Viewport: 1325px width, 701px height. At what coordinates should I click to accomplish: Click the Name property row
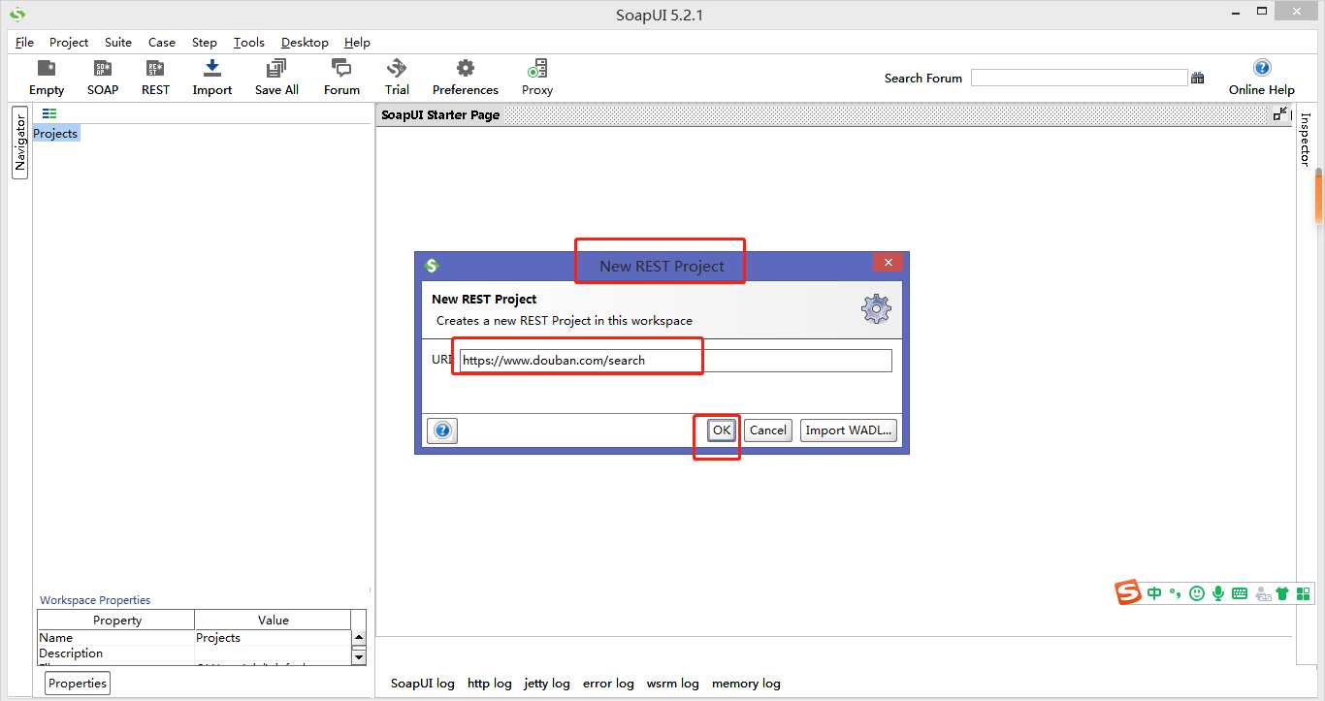pyautogui.click(x=194, y=638)
